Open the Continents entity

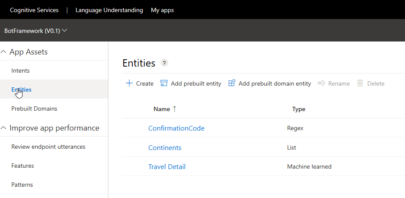pyautogui.click(x=165, y=147)
